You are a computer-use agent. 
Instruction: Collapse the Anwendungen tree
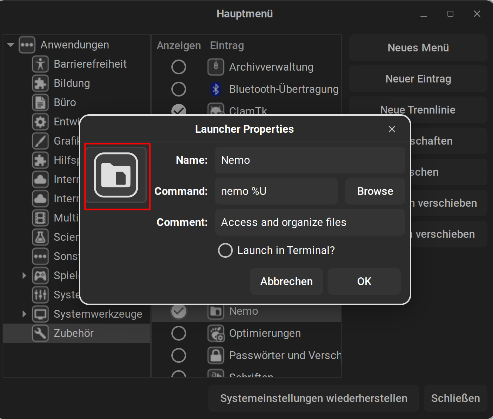click(11, 45)
